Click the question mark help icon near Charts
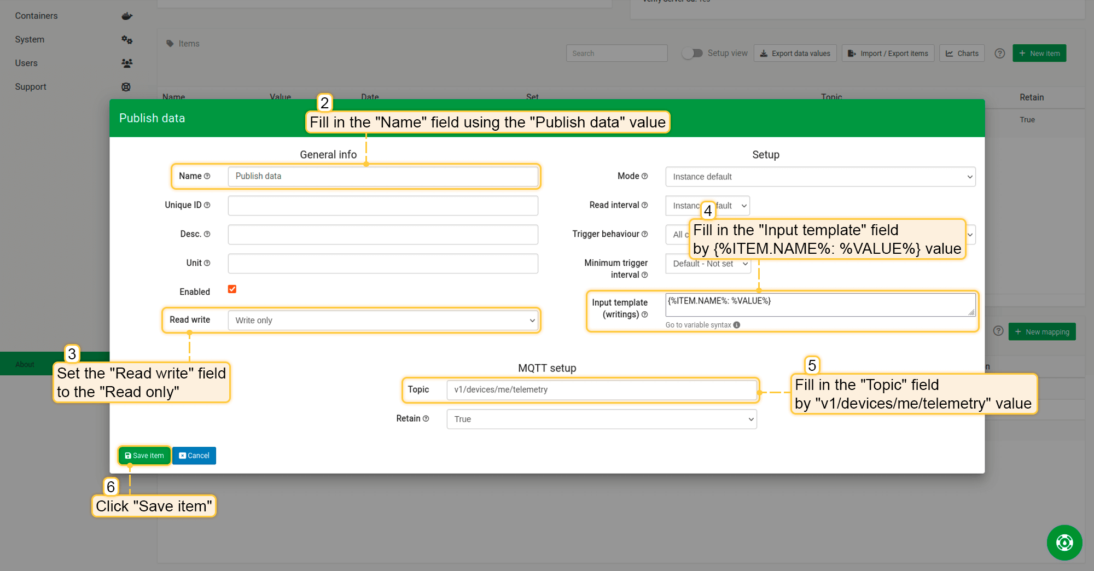The height and width of the screenshot is (571, 1094). (x=999, y=54)
